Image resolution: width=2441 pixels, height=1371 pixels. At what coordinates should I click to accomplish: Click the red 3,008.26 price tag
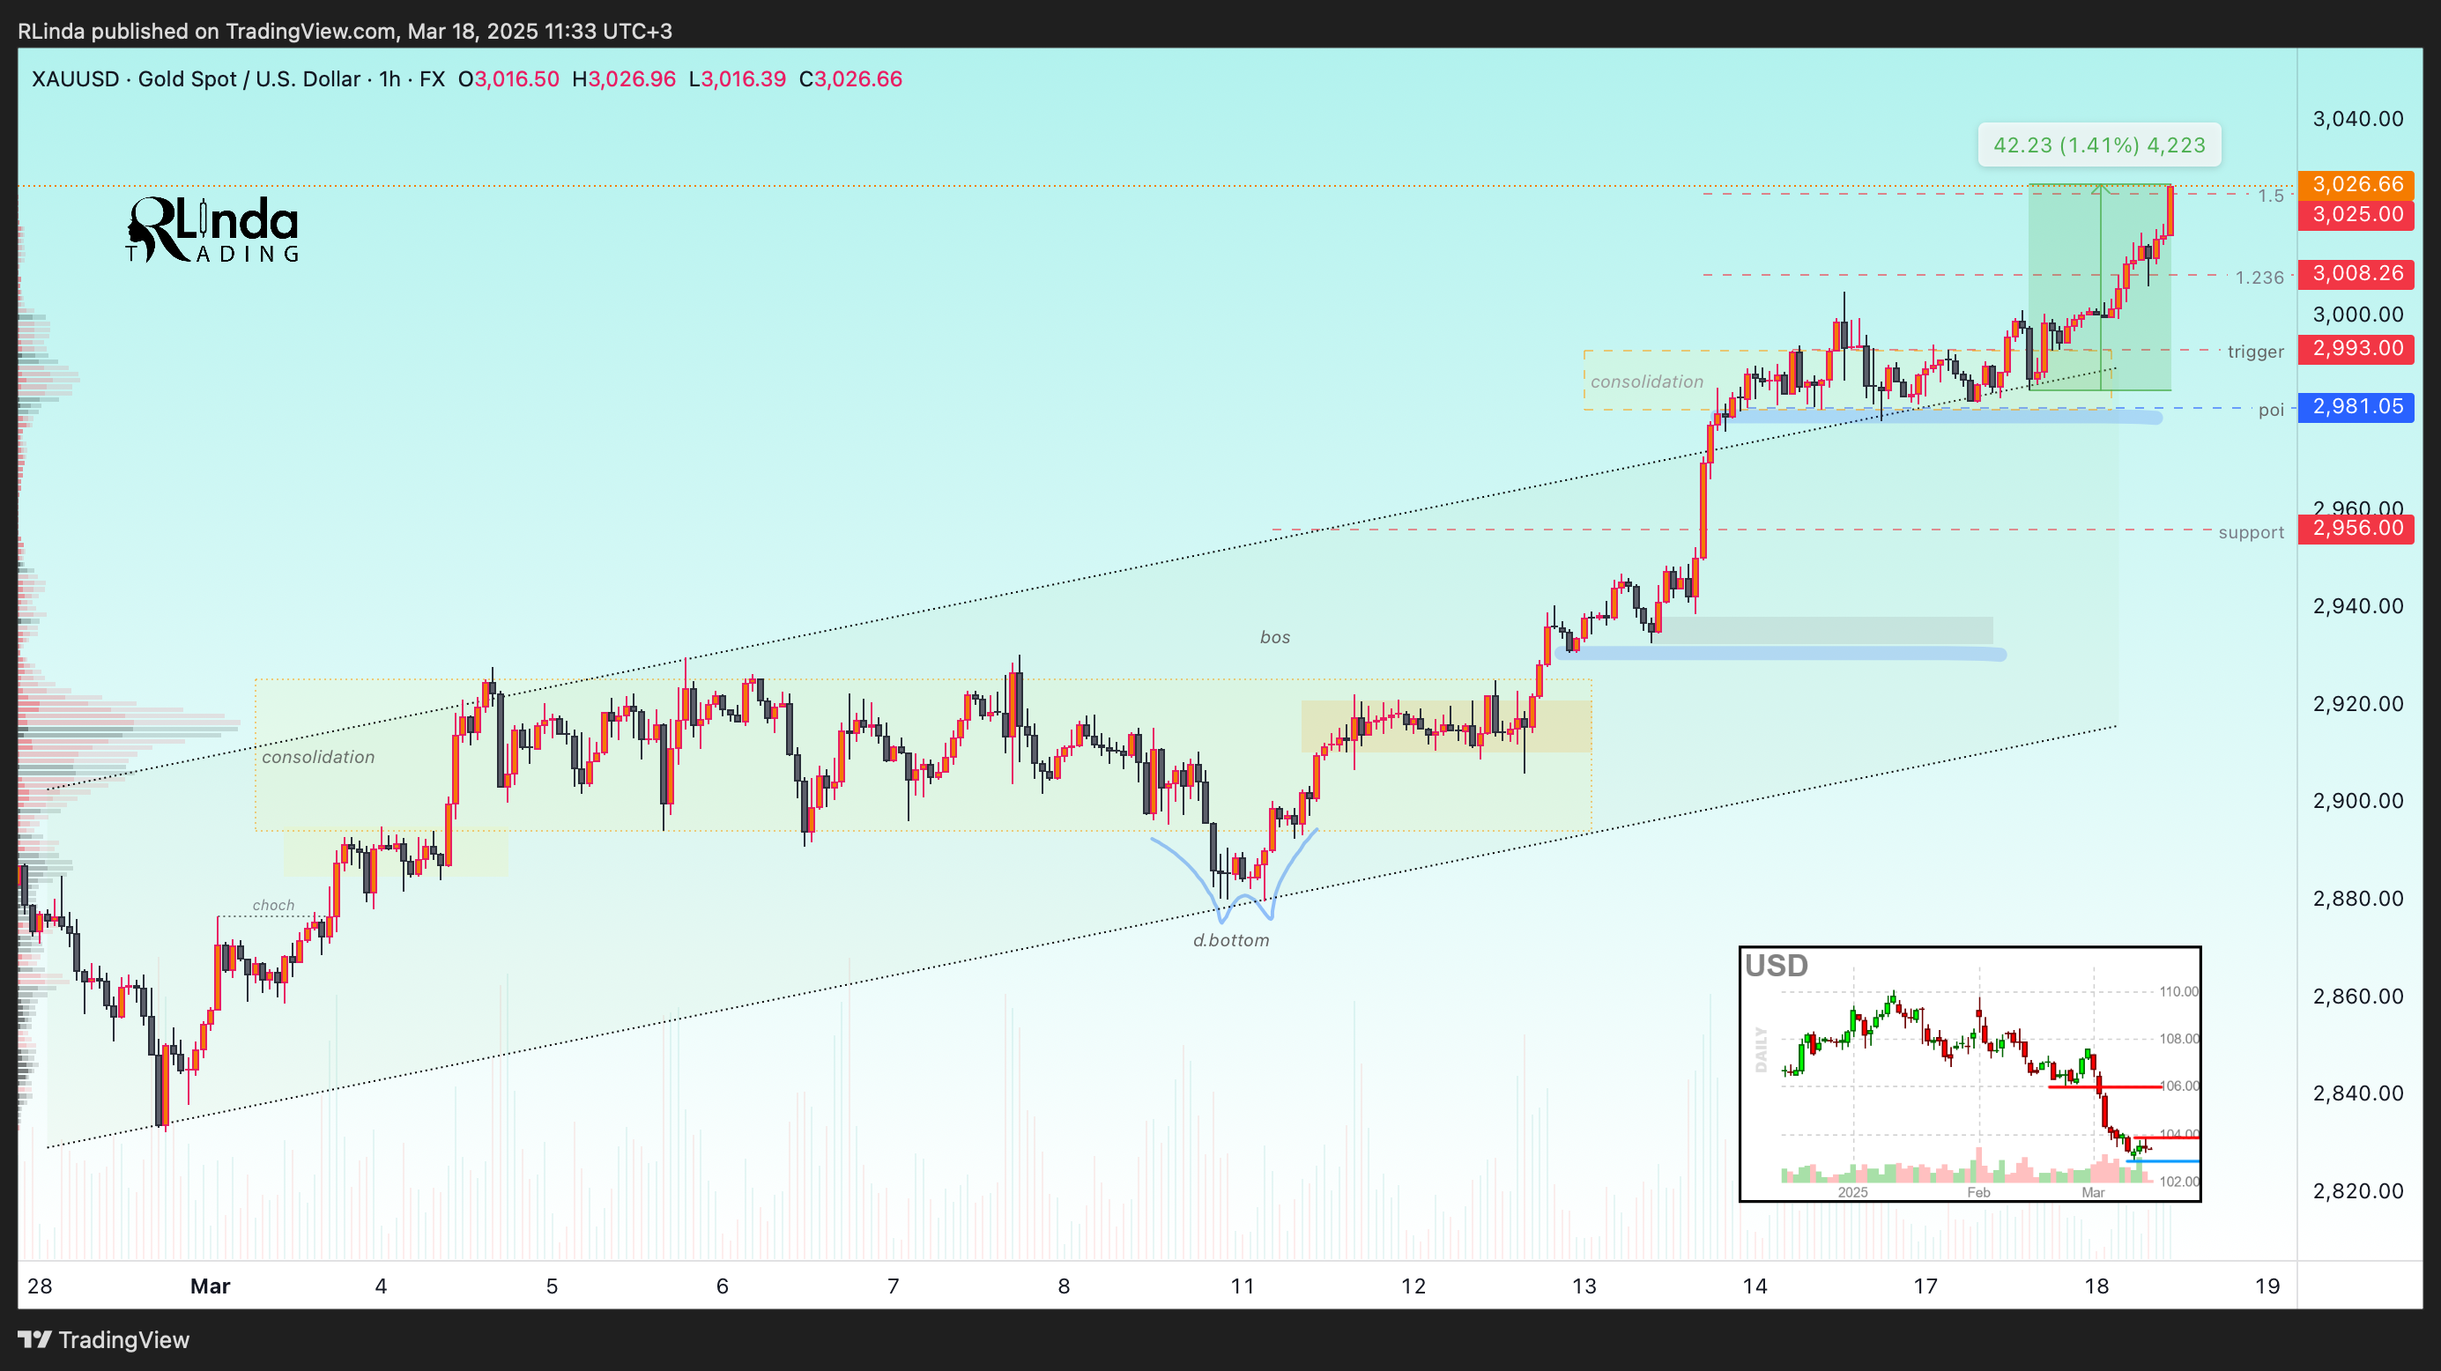(2356, 274)
